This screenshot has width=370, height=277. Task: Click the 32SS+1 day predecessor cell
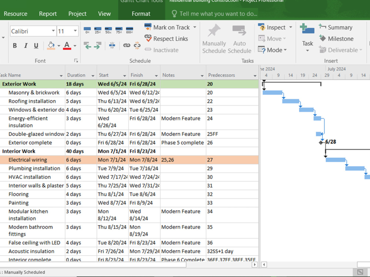pos(232,251)
